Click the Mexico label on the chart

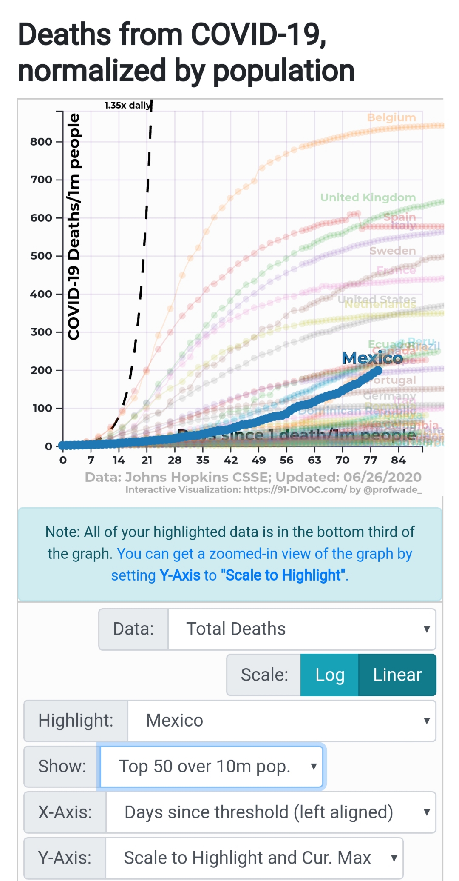(372, 358)
